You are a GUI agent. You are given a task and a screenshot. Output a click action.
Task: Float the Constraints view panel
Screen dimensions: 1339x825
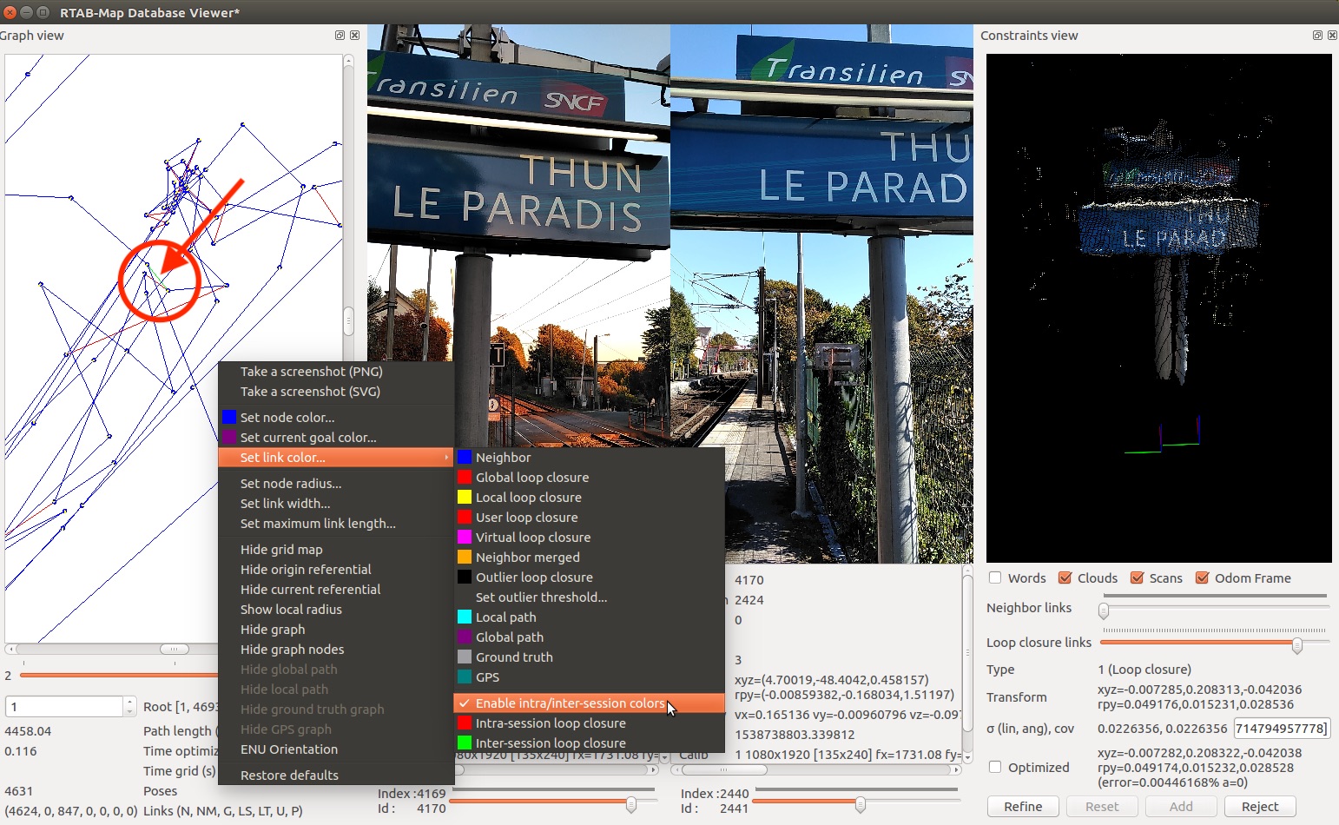(x=1317, y=36)
